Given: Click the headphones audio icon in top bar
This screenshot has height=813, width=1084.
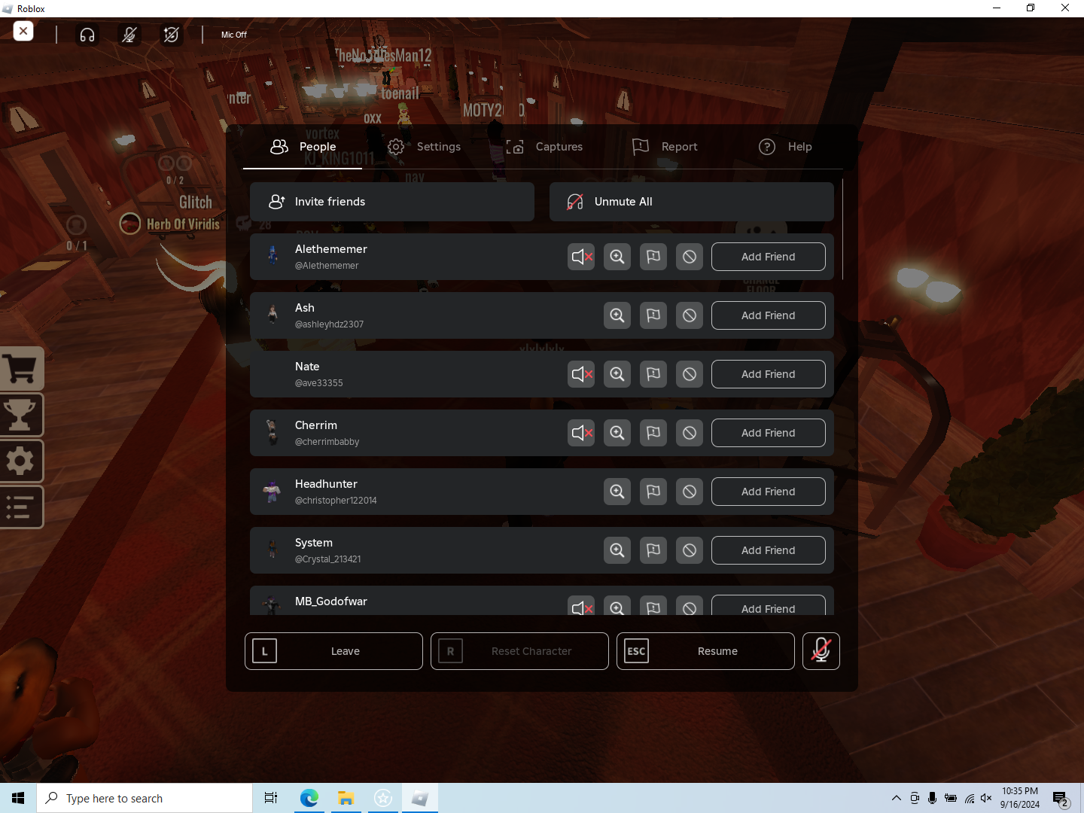Looking at the screenshot, I should tap(87, 35).
